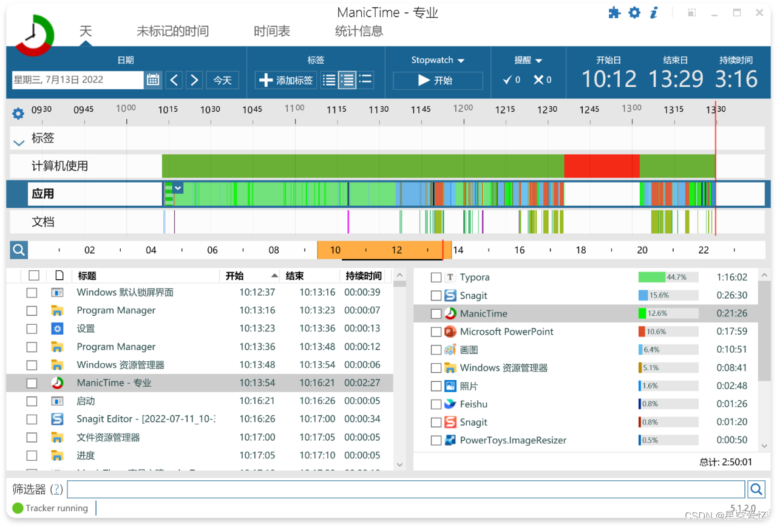Sort by 标题 column header
Viewport: 777px width, 527px height.
(x=145, y=276)
